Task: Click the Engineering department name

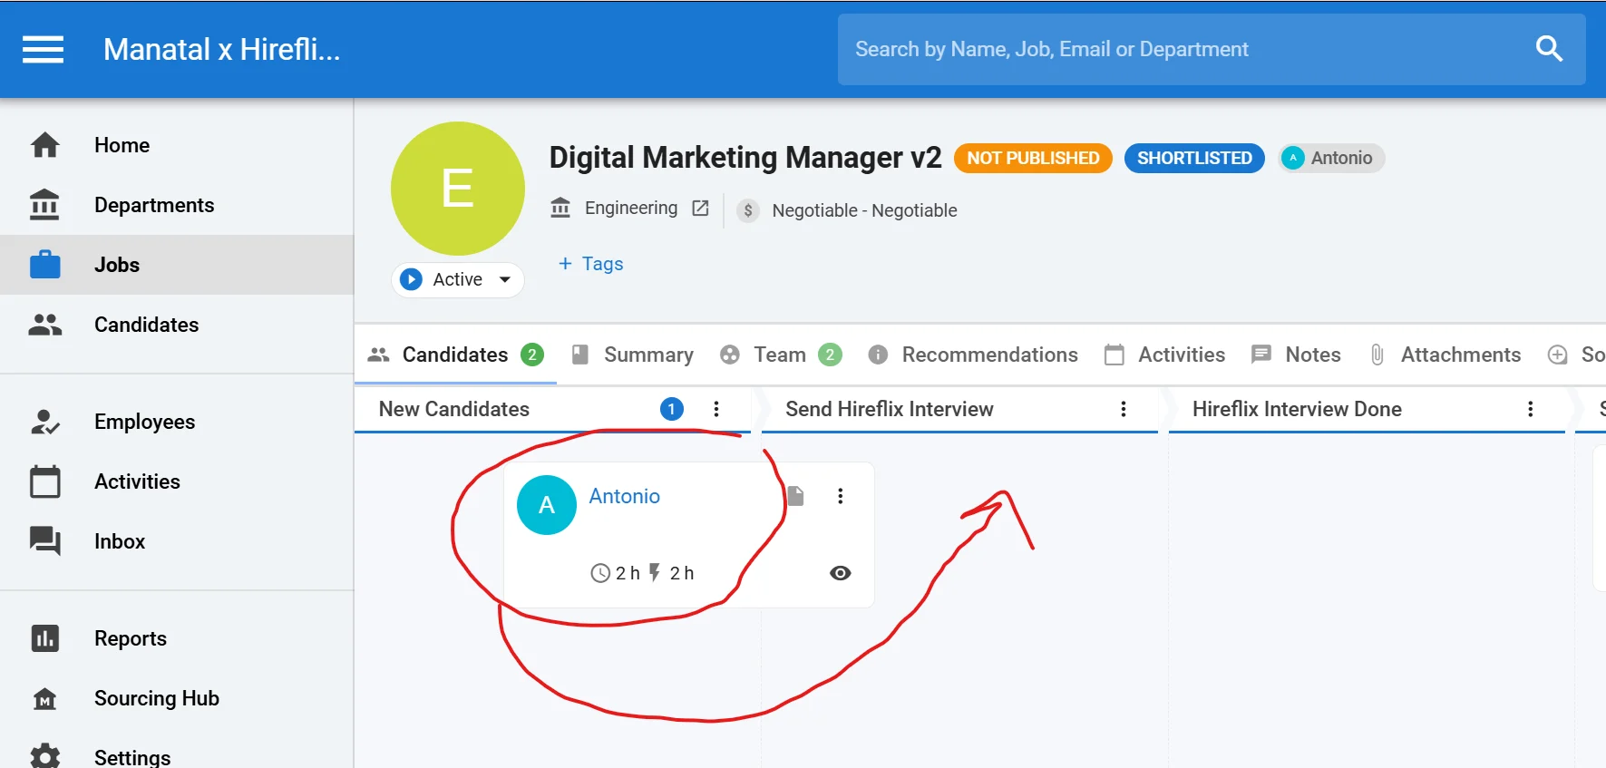Action: [x=631, y=209]
